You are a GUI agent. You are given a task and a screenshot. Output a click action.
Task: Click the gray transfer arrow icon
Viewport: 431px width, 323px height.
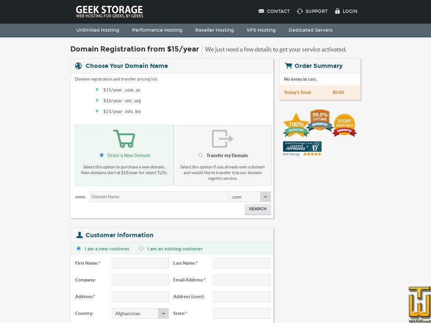tap(223, 139)
